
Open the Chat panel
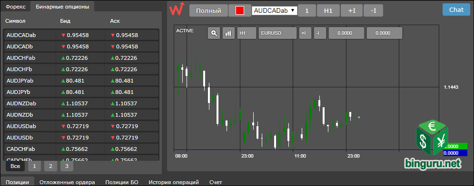[456, 9]
